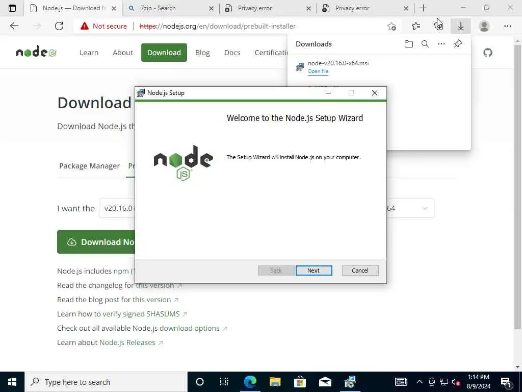Open the tab actions menu icon
The height and width of the screenshot is (392, 522).
pos(12,8)
